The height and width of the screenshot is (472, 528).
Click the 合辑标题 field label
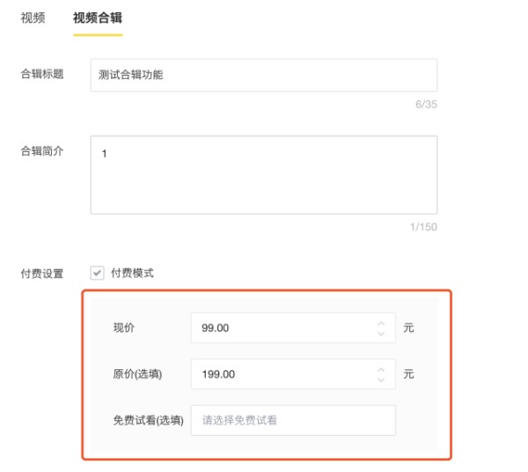point(42,75)
